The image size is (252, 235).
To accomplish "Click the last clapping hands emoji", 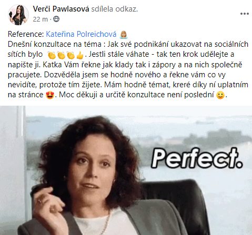I will pos(70,55).
